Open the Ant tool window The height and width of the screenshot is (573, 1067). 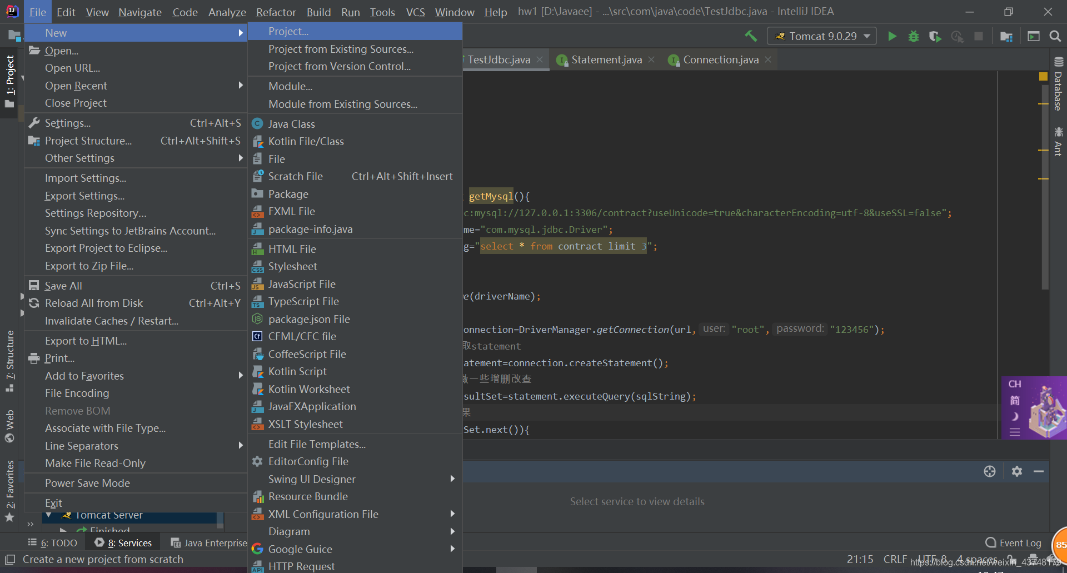tap(1058, 142)
